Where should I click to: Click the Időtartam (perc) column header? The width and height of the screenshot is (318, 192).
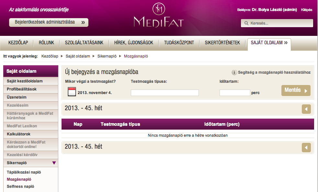click(222, 124)
